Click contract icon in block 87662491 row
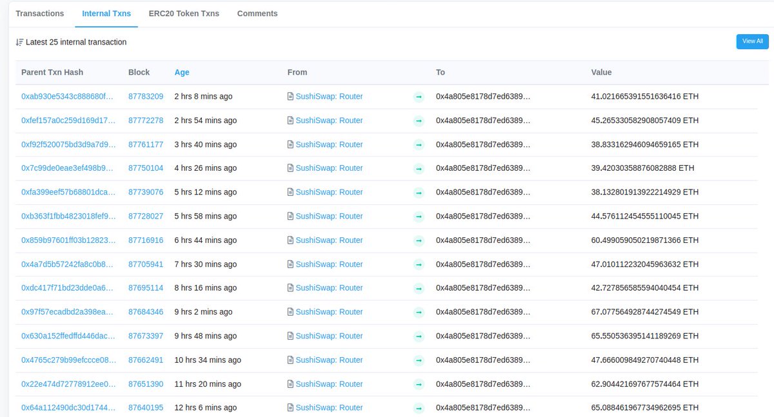This screenshot has width=774, height=417. 290,360
